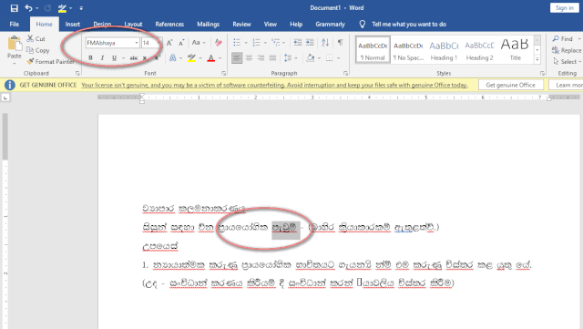Click the Paste clipboard icon
583x329 pixels.
point(15,44)
